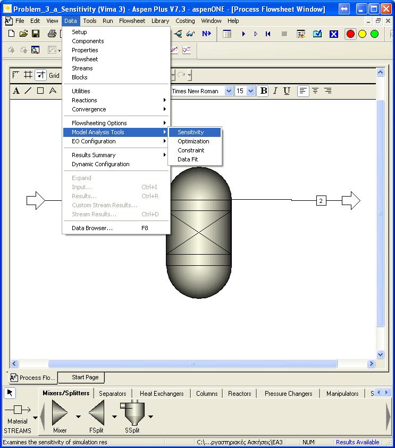Open the Flowsheeting Options menu entry

click(116, 123)
